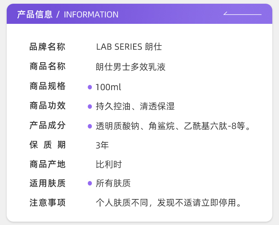Select the 商品规格 label
The image size is (279, 225).
(x=48, y=86)
